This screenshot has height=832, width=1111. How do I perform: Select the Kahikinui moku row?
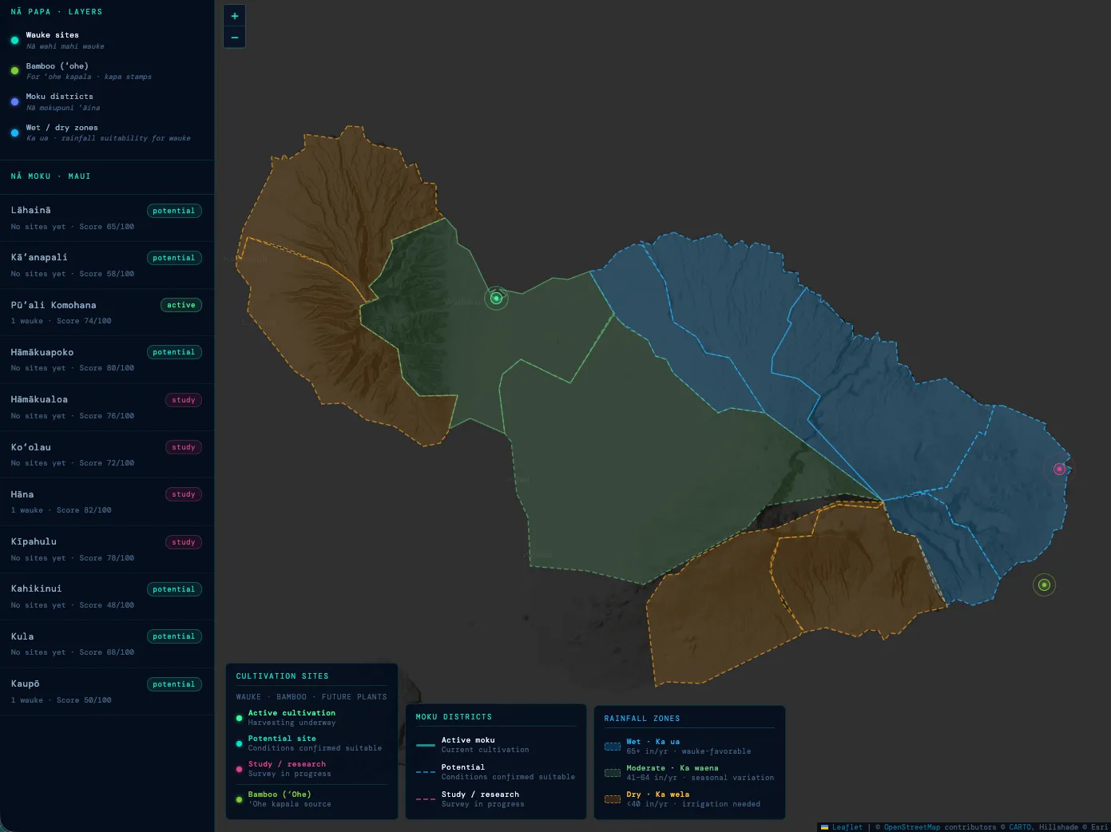(x=107, y=596)
